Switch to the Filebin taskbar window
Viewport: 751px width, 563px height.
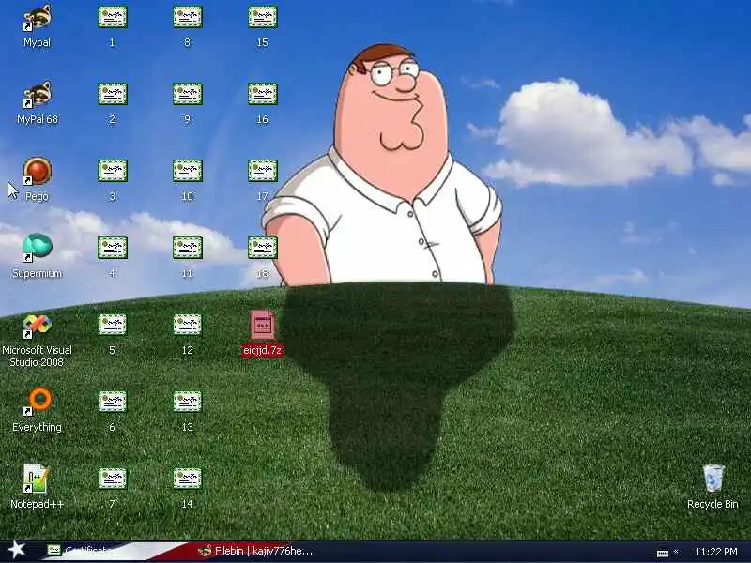[256, 551]
